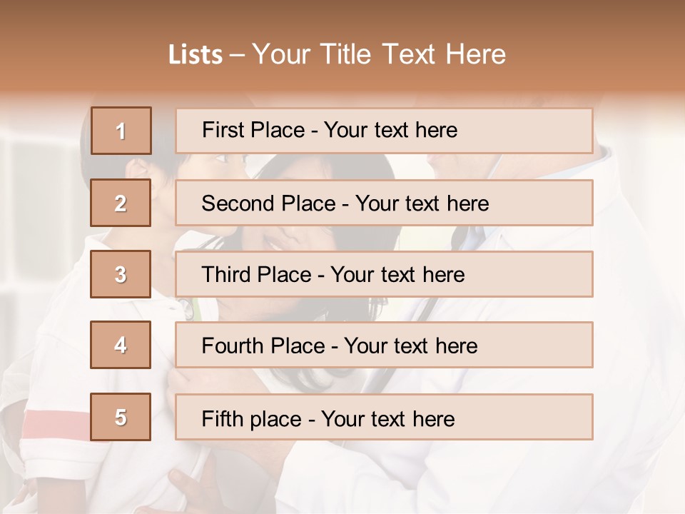Screen dimensions: 685x514
Task: Click the words 'Second Place' in second bar
Action: tap(269, 203)
